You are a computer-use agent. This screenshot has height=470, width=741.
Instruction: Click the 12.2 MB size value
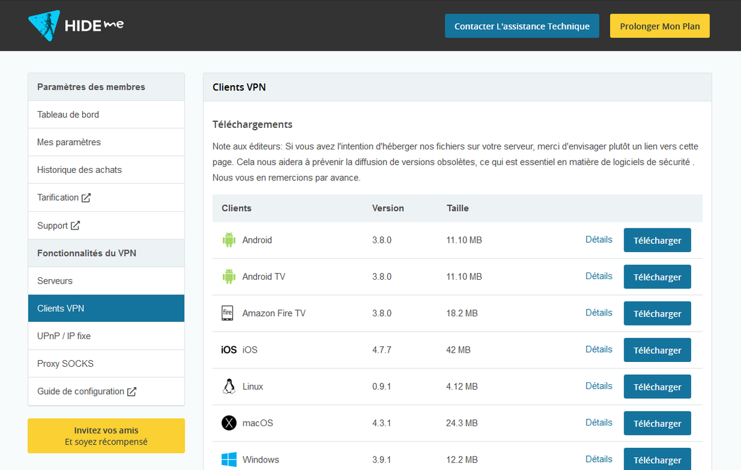click(462, 460)
